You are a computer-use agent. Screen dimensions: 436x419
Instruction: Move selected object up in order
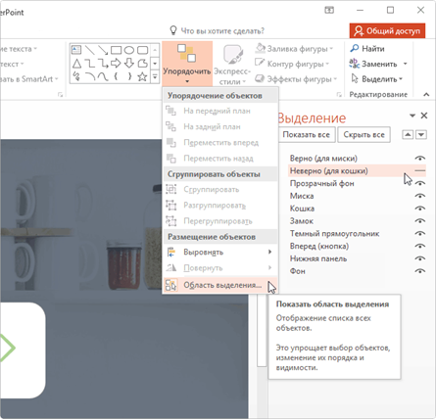coord(408,134)
